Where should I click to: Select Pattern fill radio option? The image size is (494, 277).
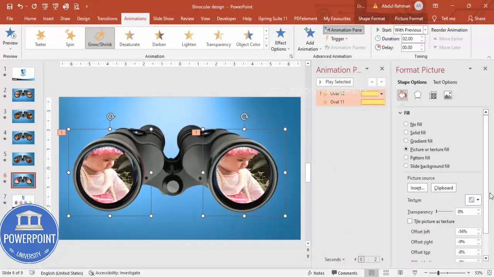[406, 157]
